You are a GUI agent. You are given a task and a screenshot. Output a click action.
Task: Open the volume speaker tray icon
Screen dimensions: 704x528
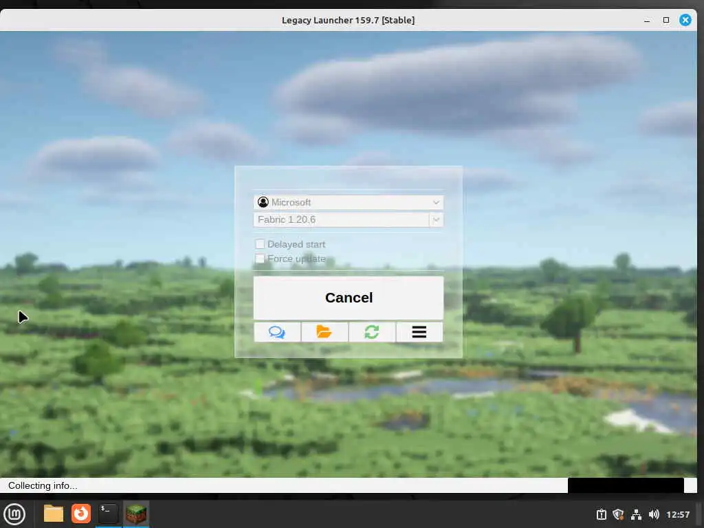(x=654, y=514)
